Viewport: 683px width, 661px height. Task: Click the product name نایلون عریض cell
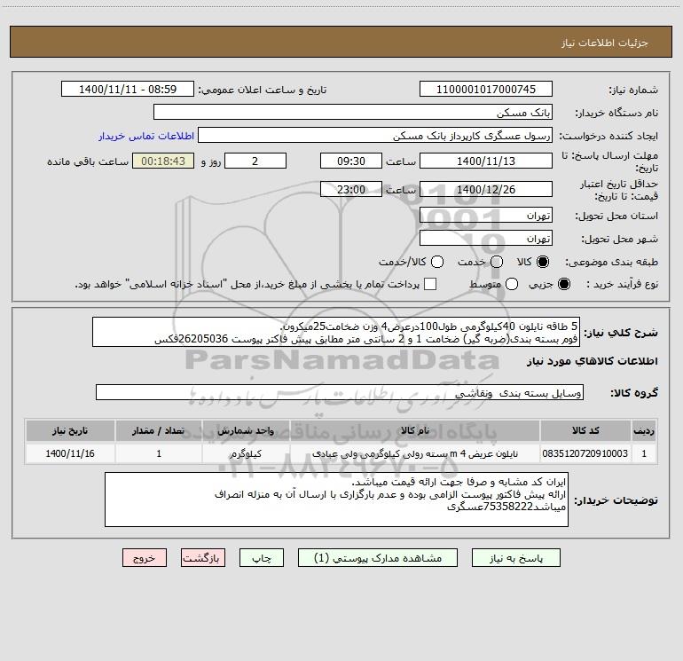[x=415, y=453]
